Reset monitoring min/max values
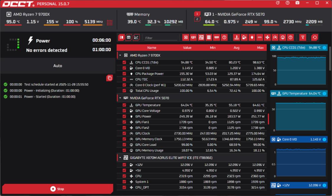 (315, 37)
